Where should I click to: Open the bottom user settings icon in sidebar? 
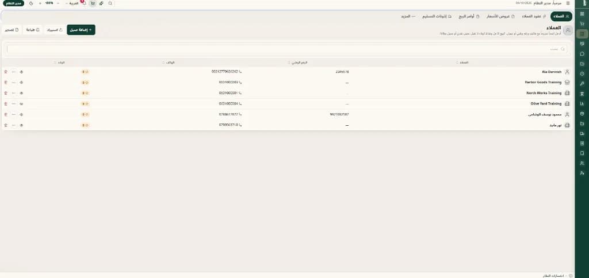coord(582,173)
